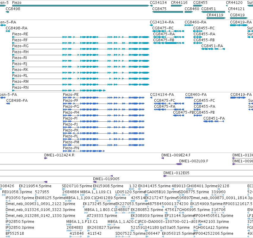Click the CG8475-PC protein label
The height and width of the screenshot is (238, 253).
pyautogui.click(x=165, y=101)
